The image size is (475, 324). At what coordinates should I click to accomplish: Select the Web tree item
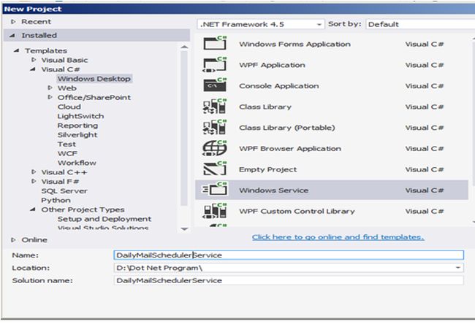(x=67, y=88)
